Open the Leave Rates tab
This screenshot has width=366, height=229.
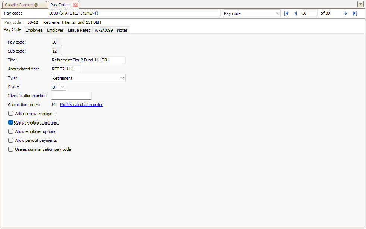[79, 30]
